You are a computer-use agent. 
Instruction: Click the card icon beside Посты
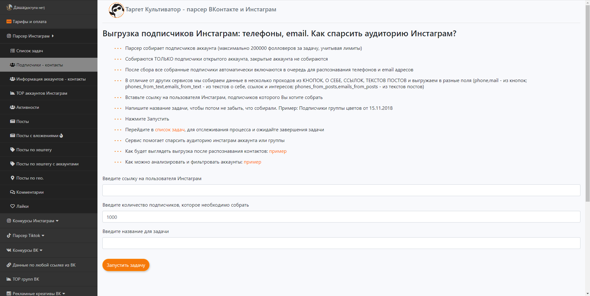coord(13,121)
